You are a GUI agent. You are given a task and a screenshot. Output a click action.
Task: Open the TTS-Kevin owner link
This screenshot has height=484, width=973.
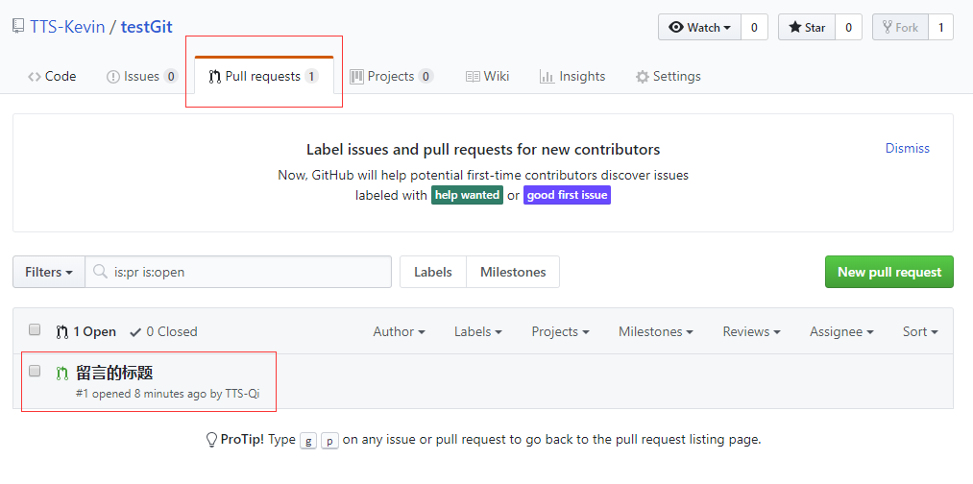tap(67, 27)
